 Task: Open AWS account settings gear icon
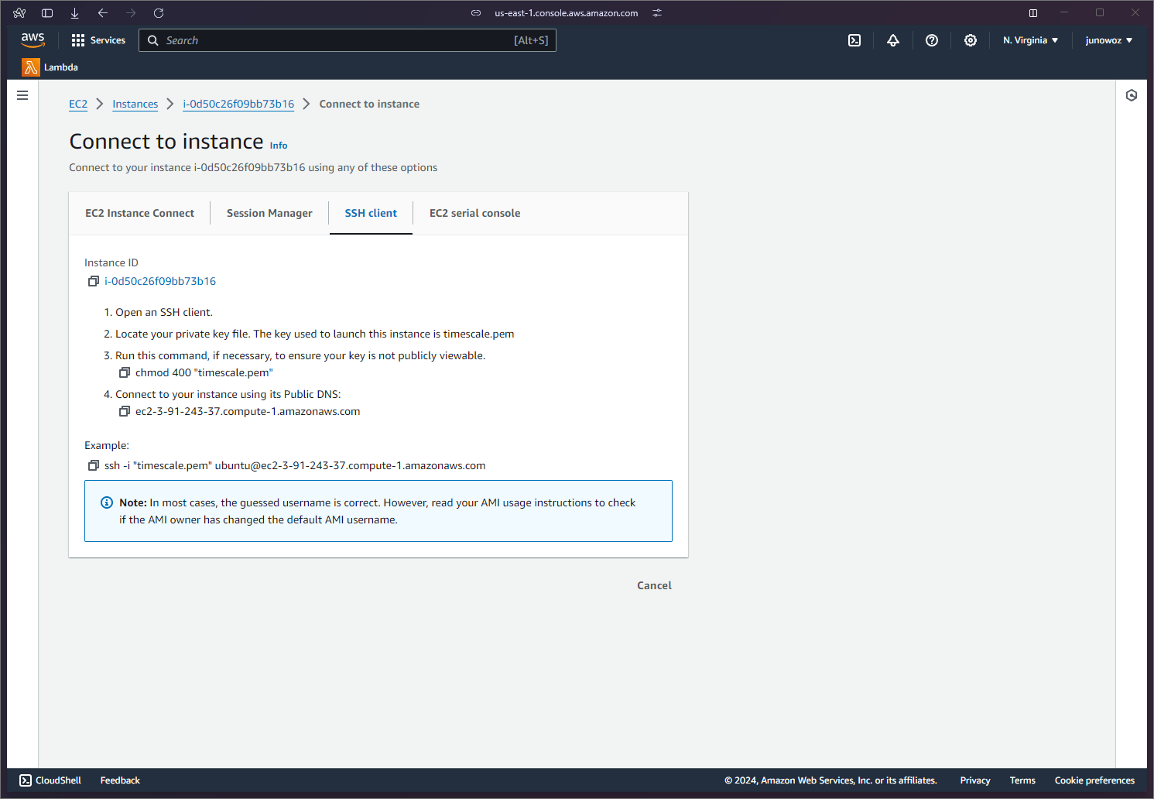tap(970, 39)
